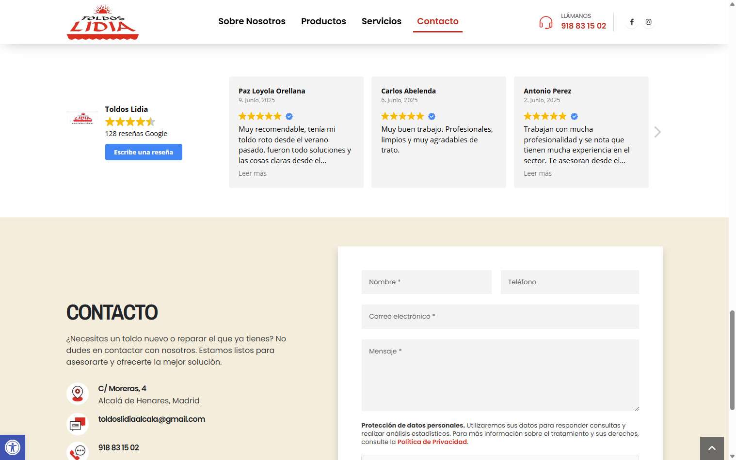Image resolution: width=736 pixels, height=460 pixels.
Task: Select the Servicios menu item
Action: 381,21
